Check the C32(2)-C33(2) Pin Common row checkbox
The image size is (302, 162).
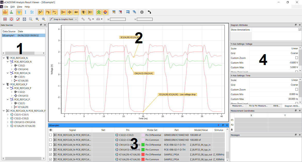51,140
